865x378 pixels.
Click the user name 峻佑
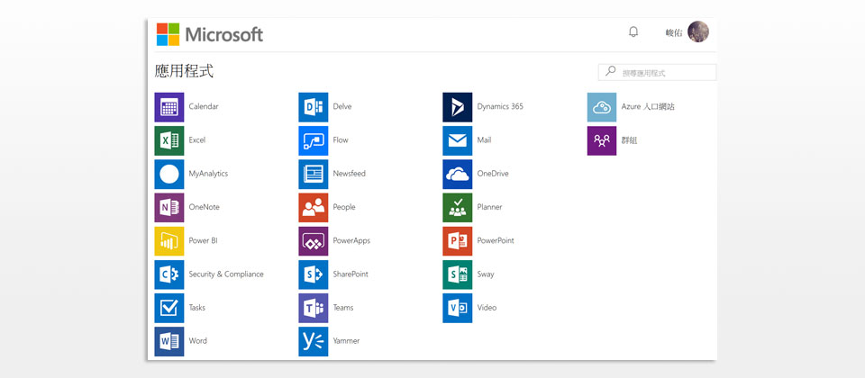coord(674,33)
